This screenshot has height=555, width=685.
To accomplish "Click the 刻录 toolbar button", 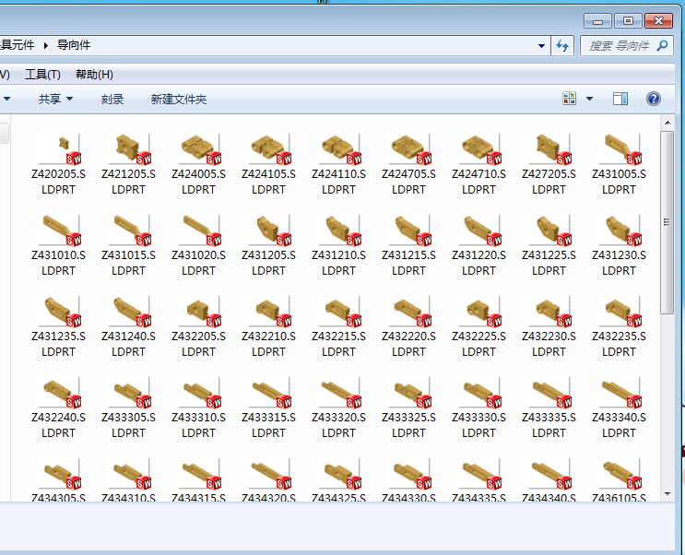I will click(112, 100).
